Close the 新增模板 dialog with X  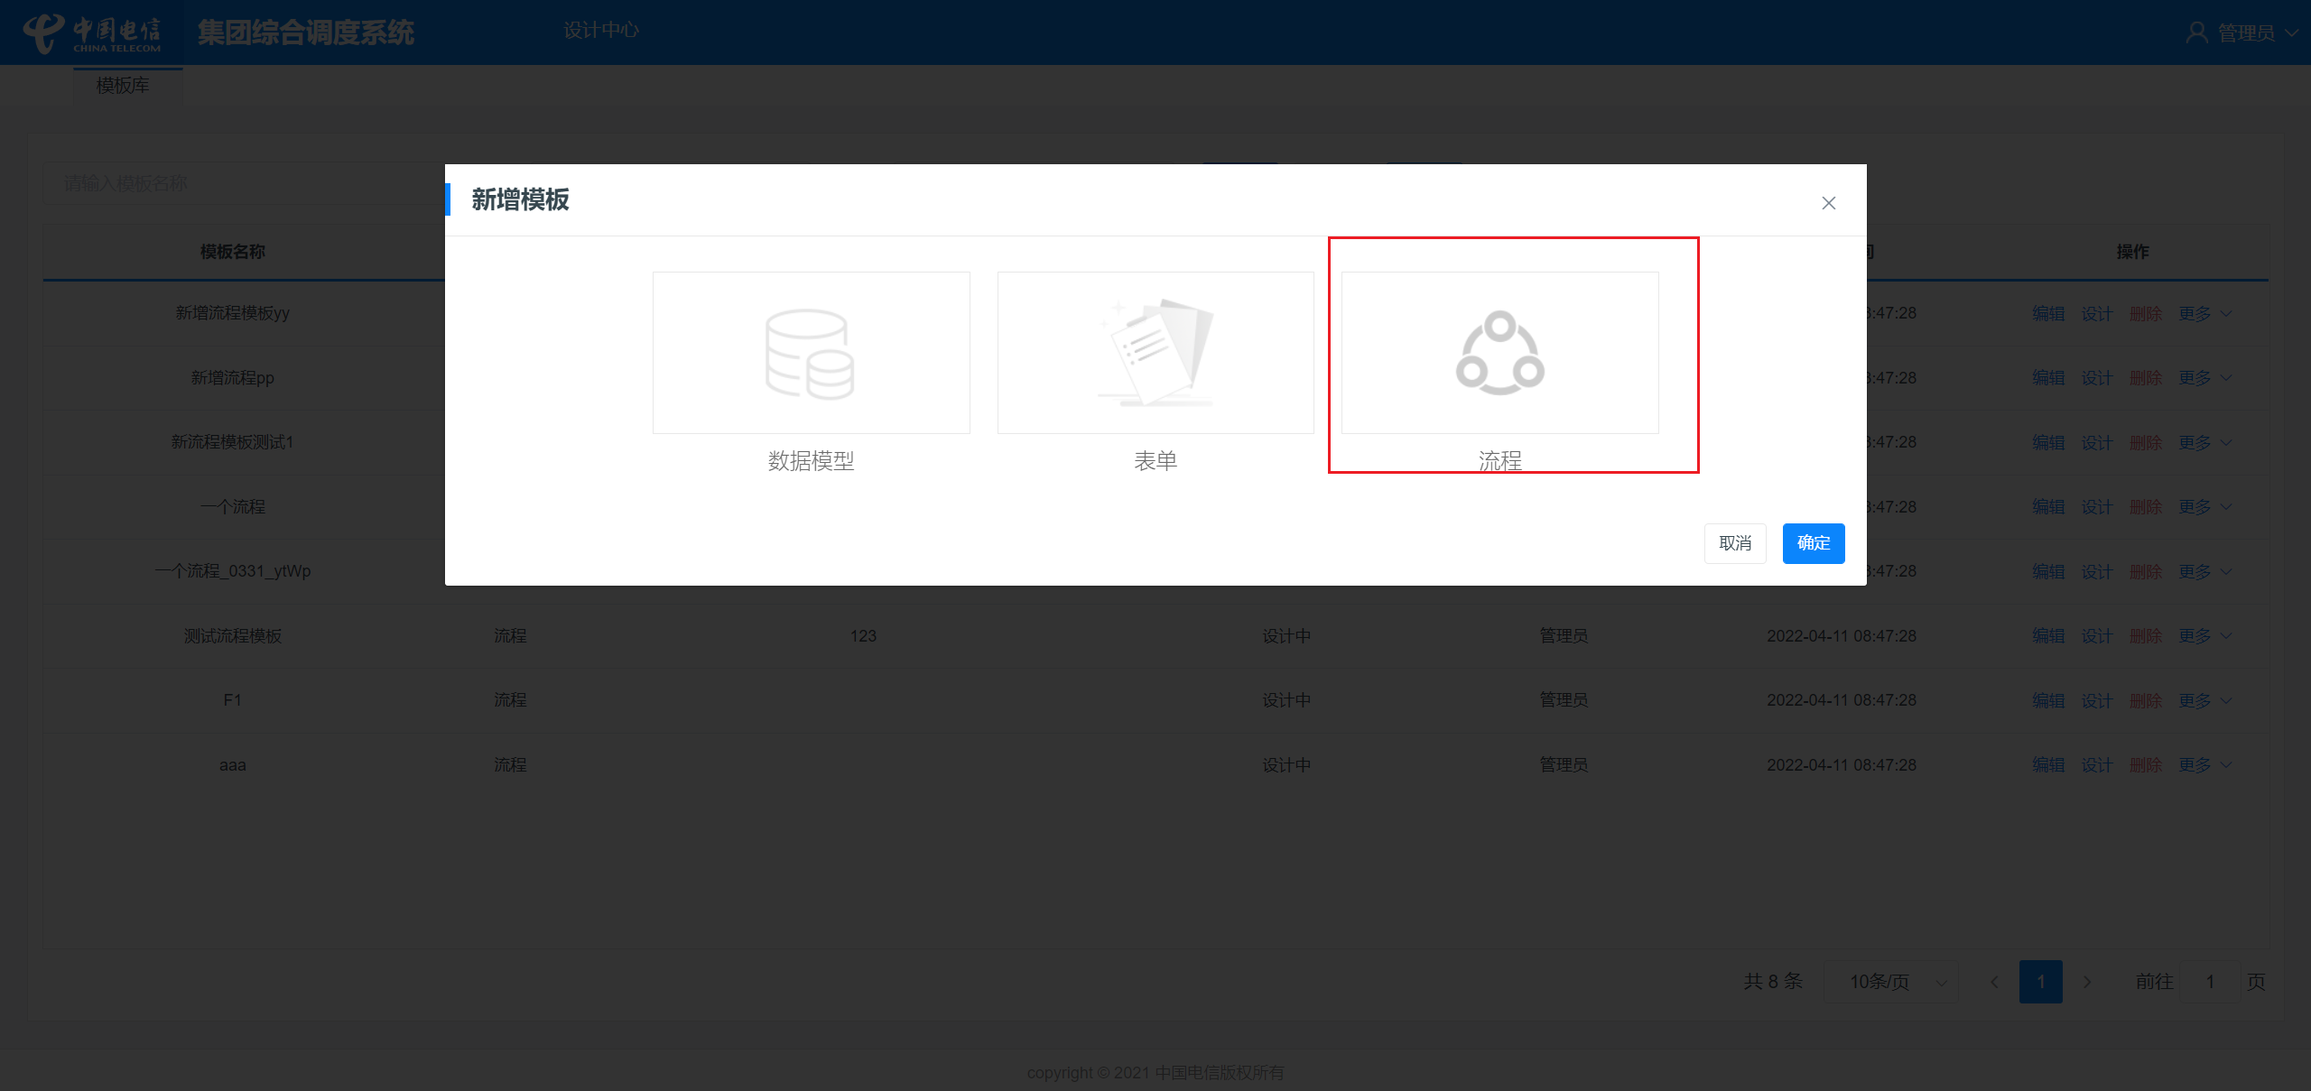pos(1828,203)
